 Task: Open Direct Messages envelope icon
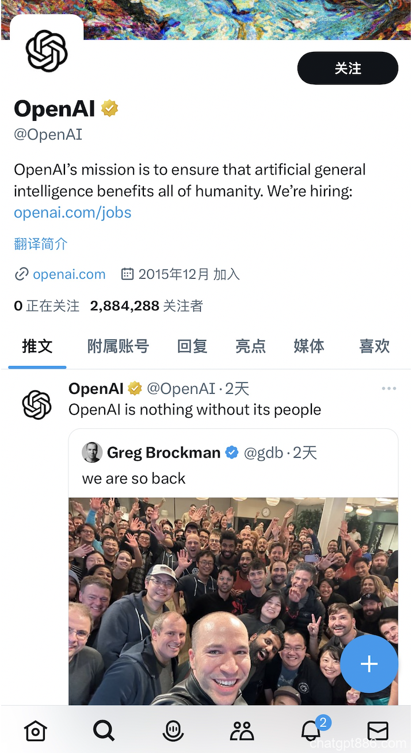tap(378, 731)
